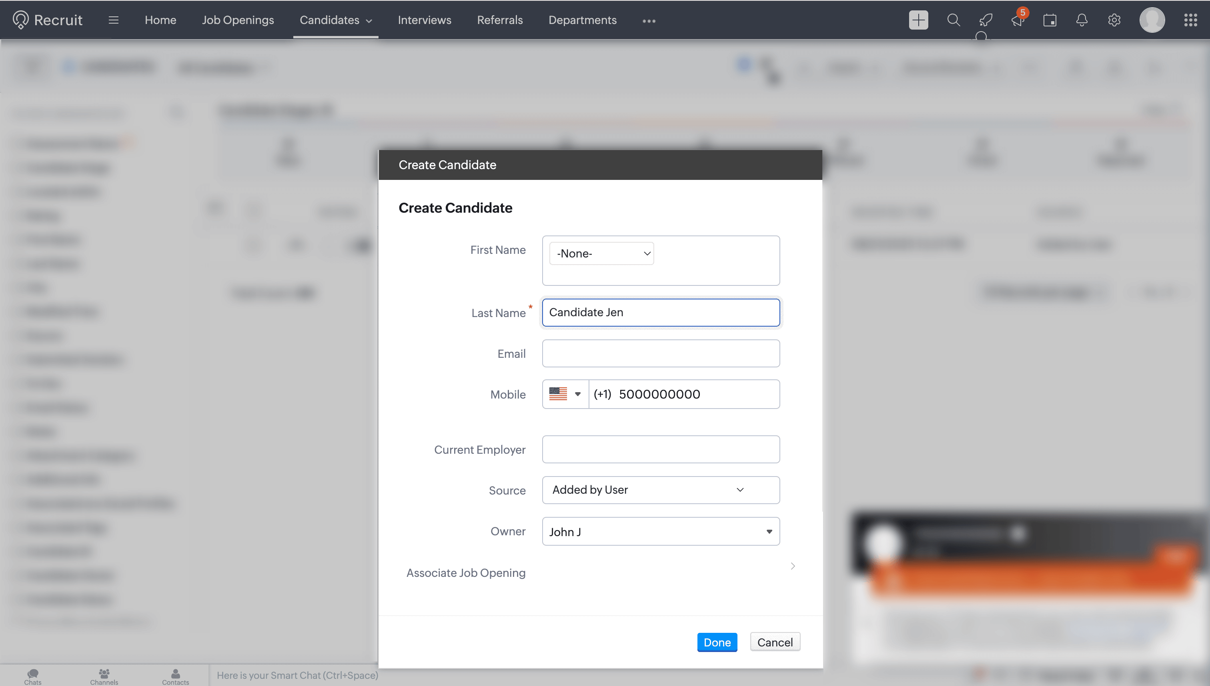This screenshot has height=686, width=1210.
Task: Open Chats in the bottom bar
Action: click(32, 676)
